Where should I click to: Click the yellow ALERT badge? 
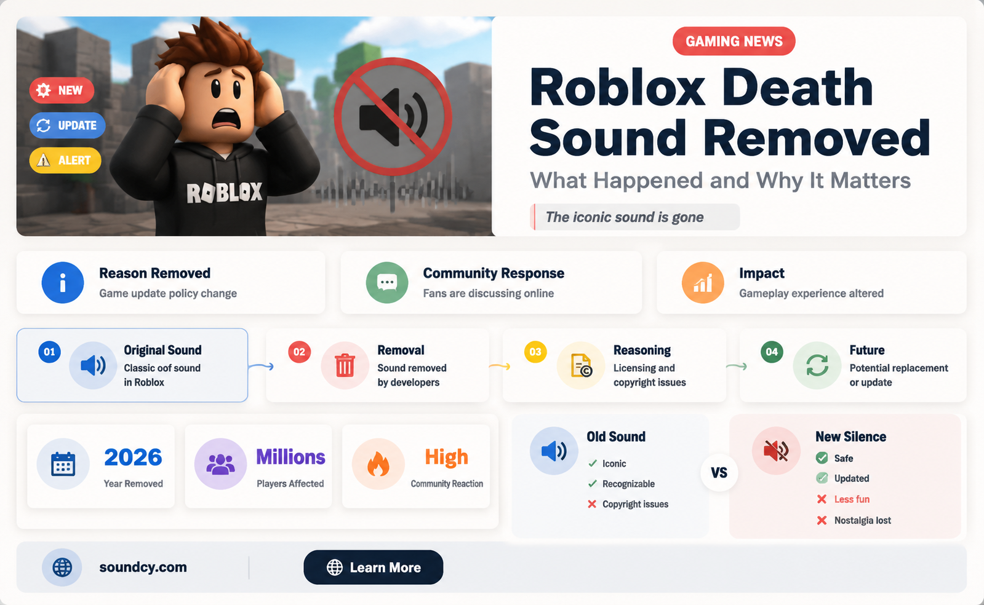(x=65, y=160)
